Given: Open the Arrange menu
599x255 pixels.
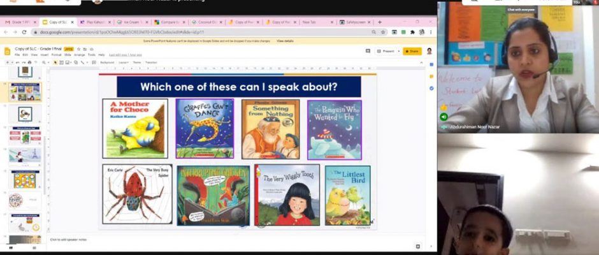Looking at the screenshot, I should click(x=80, y=55).
